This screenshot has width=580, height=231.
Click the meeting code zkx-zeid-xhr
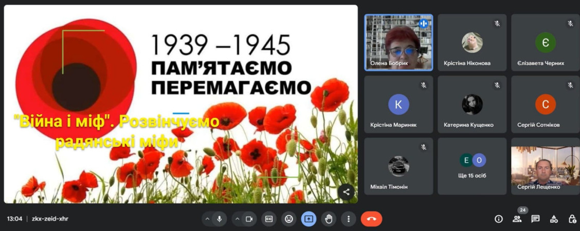coord(49,219)
